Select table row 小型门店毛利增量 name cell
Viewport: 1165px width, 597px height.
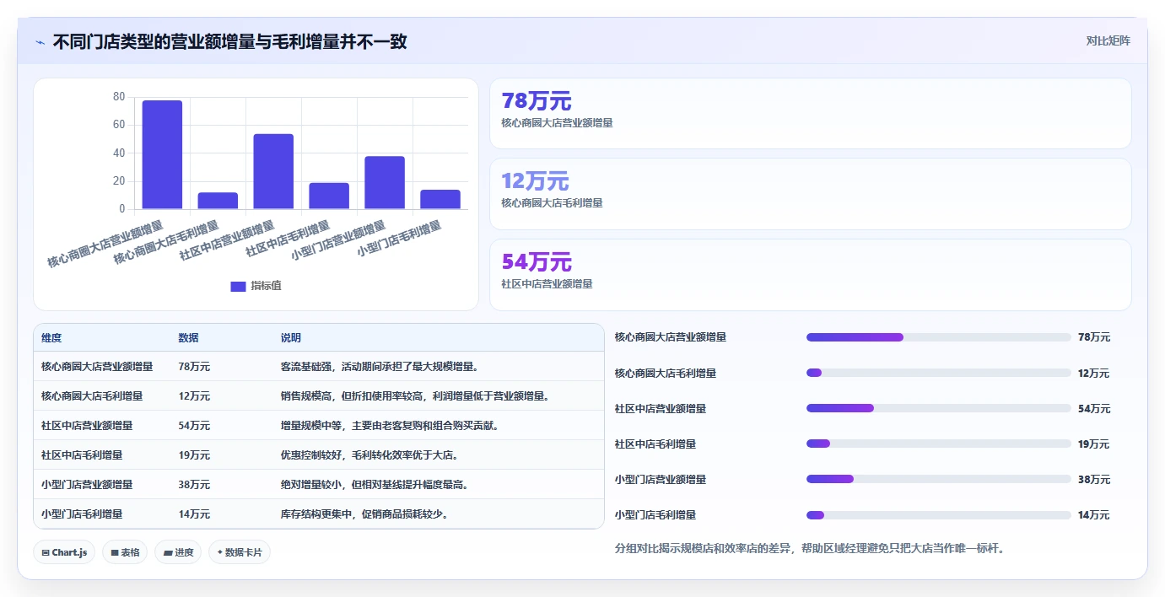pos(82,514)
